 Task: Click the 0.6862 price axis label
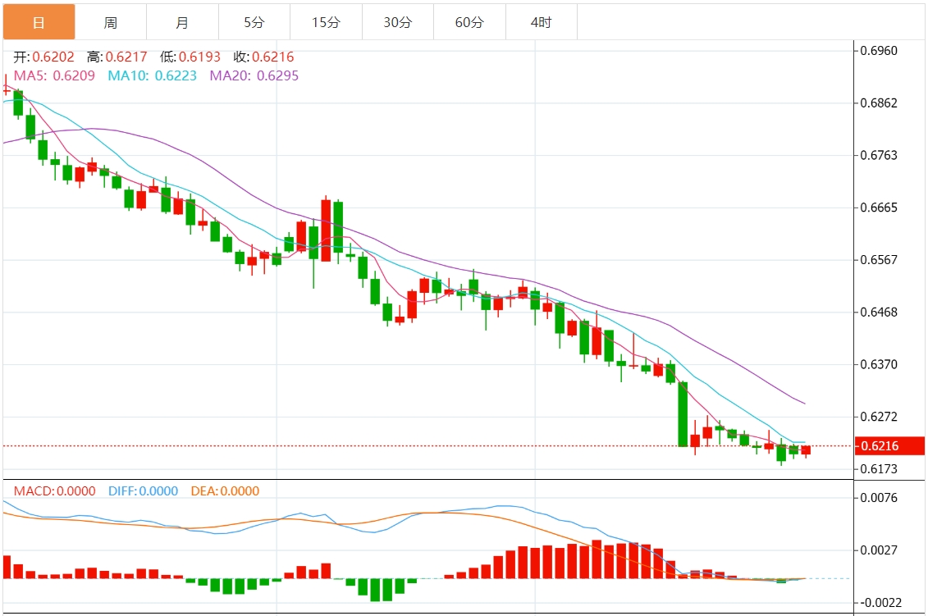(879, 103)
